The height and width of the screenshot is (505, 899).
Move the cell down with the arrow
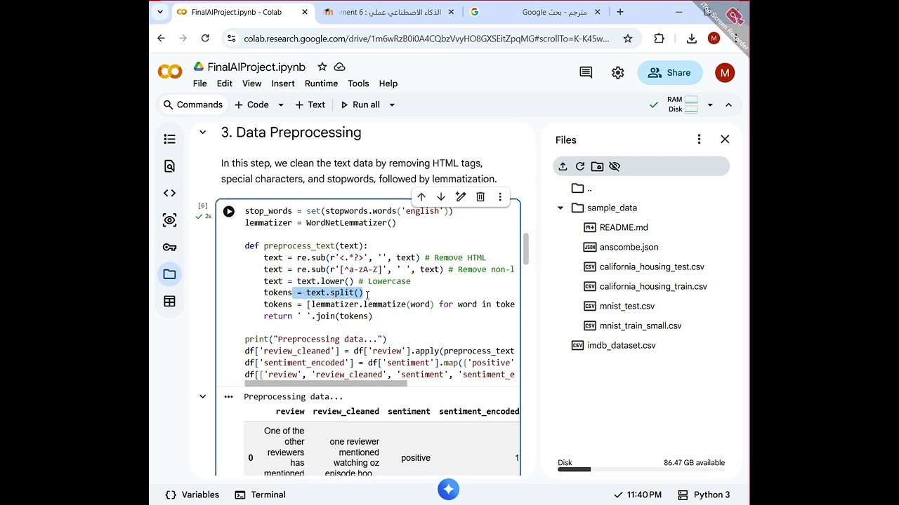click(x=441, y=197)
